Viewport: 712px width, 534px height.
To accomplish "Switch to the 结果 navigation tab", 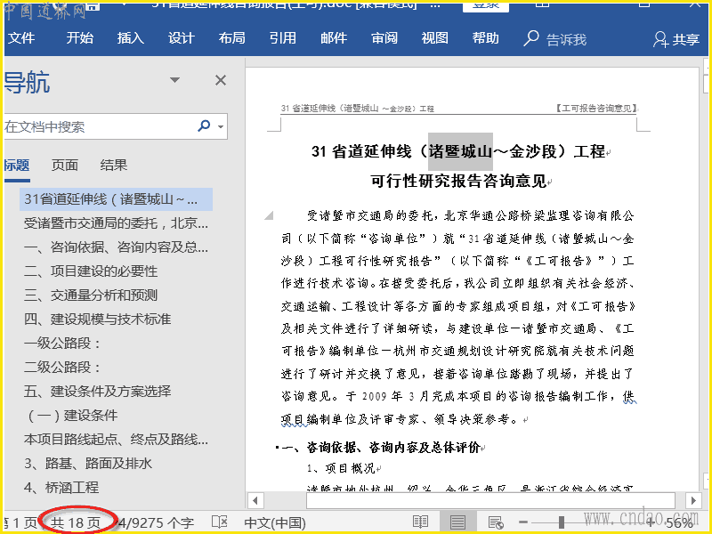I will pyautogui.click(x=114, y=166).
